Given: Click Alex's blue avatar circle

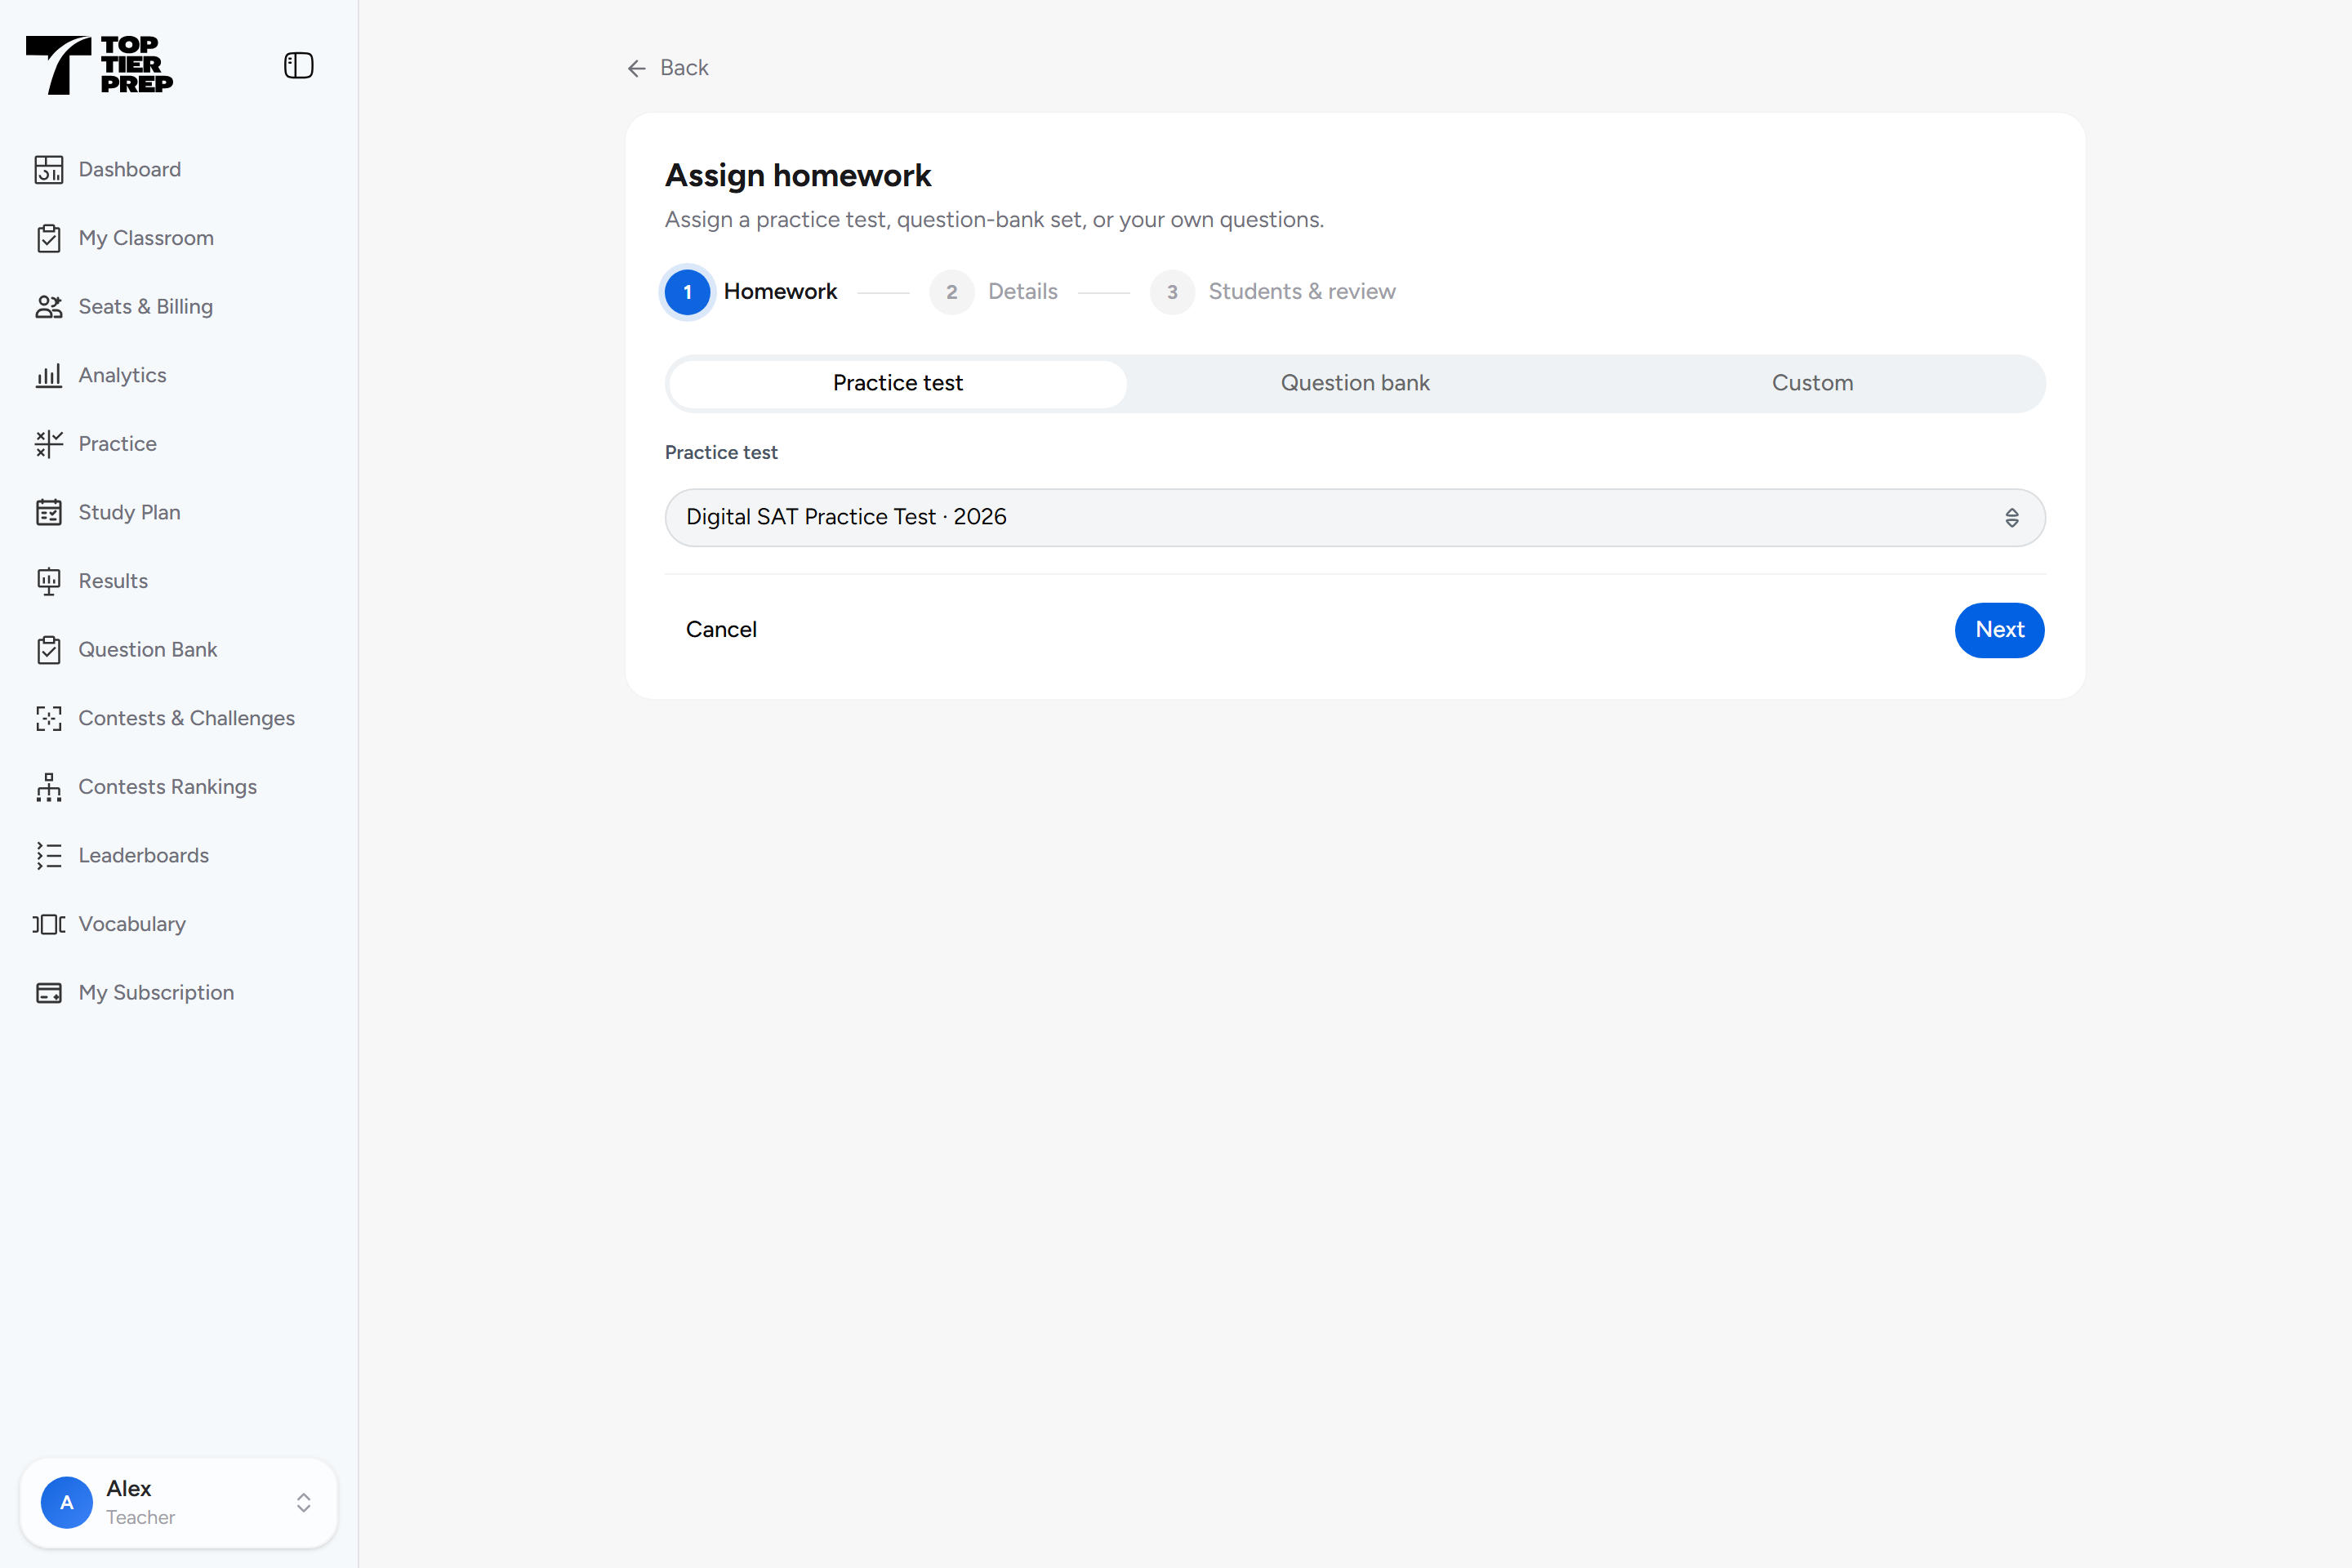Looking at the screenshot, I should 67,1502.
